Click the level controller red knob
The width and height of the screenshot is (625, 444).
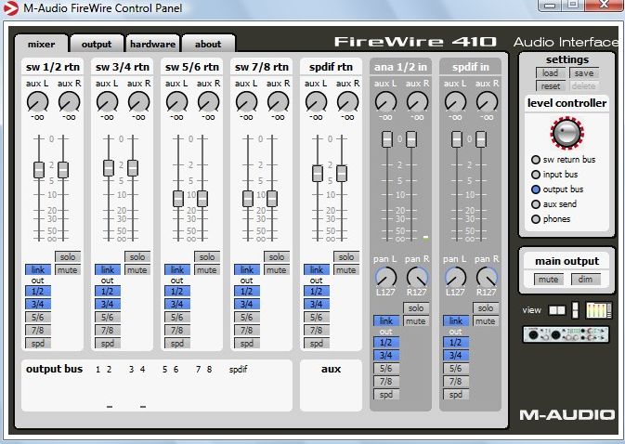tap(566, 133)
